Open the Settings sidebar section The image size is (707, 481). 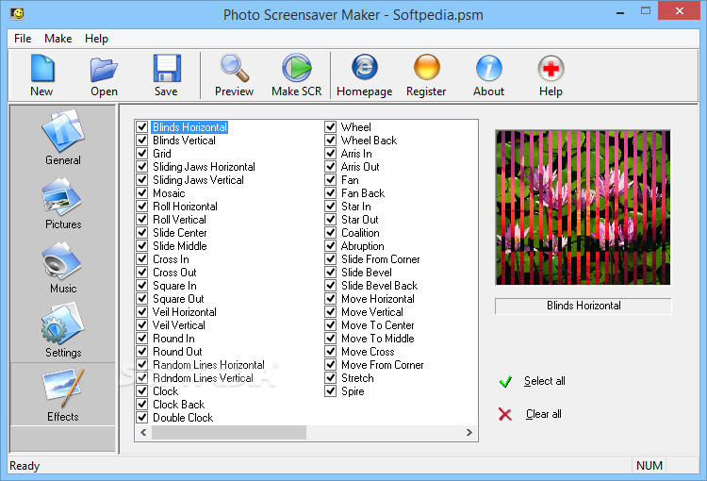(x=62, y=331)
